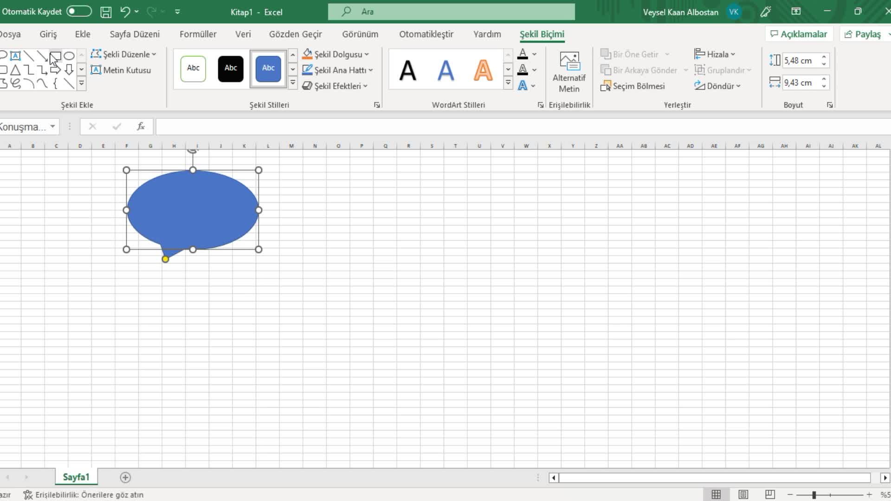
Task: Toggle Otomatik Kaydet switch
Action: pos(79,11)
